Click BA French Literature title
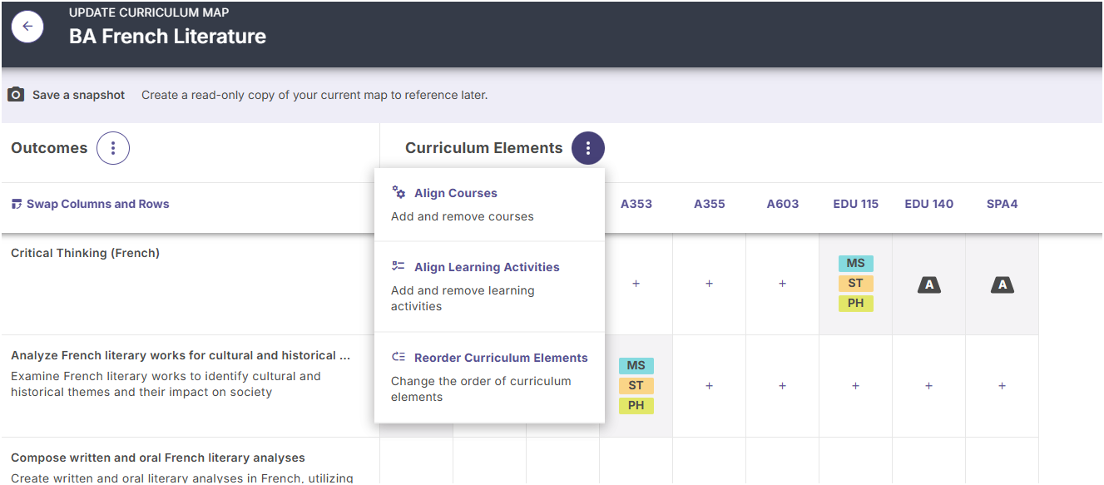The height and width of the screenshot is (485, 1104). pos(167,37)
